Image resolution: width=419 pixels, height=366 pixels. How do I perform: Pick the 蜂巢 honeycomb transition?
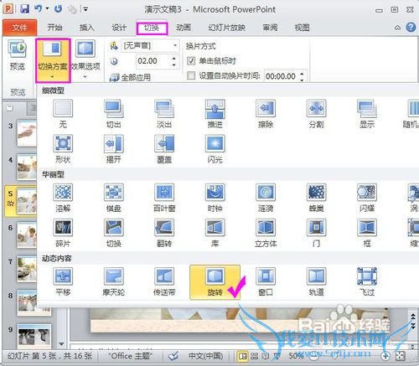tap(316, 198)
